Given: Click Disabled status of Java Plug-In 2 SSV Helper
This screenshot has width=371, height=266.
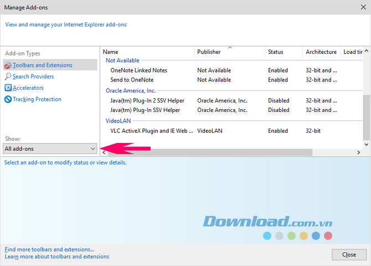Looking at the screenshot, I should point(279,101).
